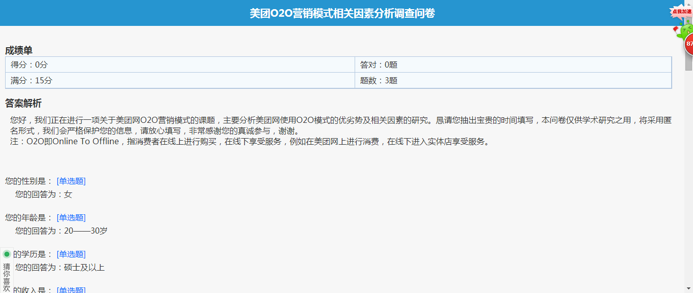693x293 pixels.
Task: Click the 单选题 tag for 收入
Action: point(71,290)
